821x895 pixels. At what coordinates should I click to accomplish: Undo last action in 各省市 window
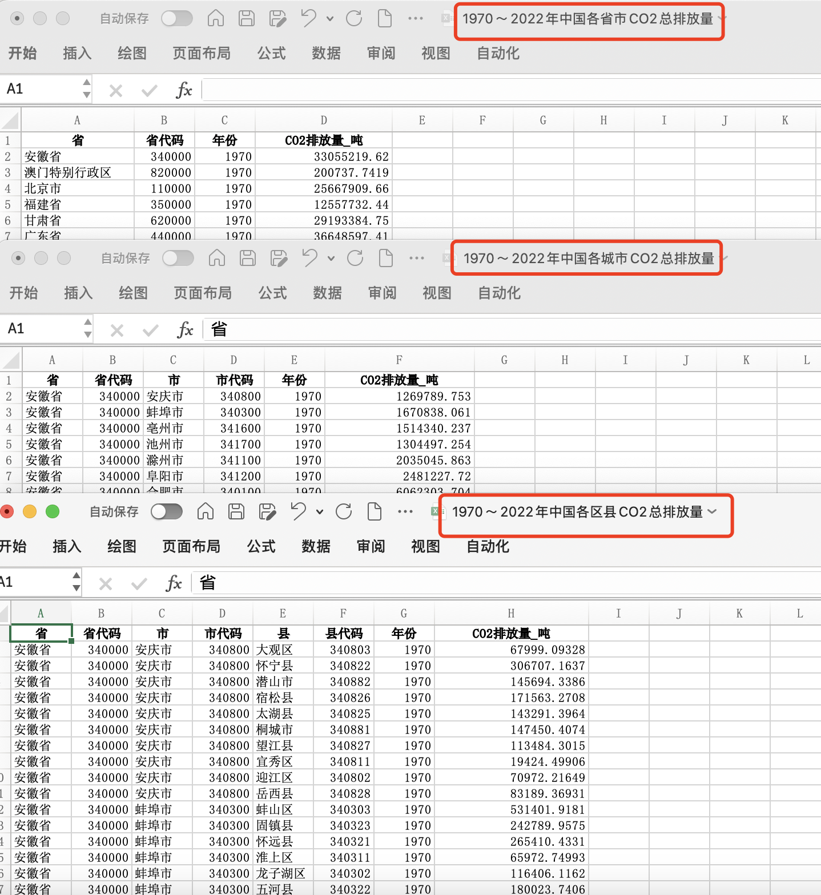coord(308,19)
